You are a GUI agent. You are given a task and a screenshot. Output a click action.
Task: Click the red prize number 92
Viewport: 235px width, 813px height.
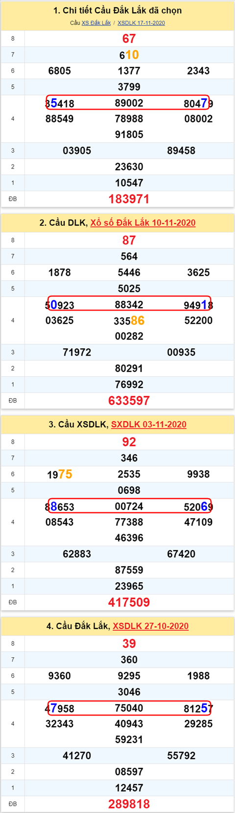(129, 442)
